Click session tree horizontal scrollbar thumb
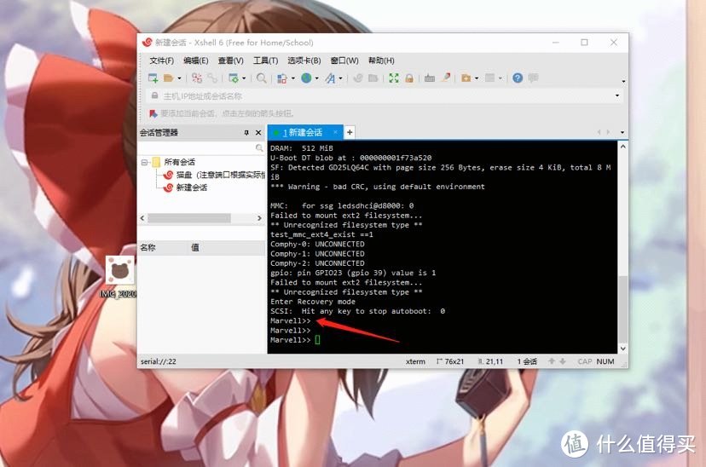706x467 pixels. click(x=189, y=218)
